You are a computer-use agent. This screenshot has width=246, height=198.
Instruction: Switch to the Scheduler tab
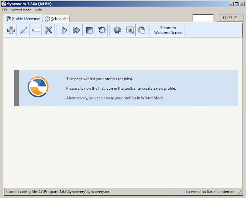tap(57, 19)
